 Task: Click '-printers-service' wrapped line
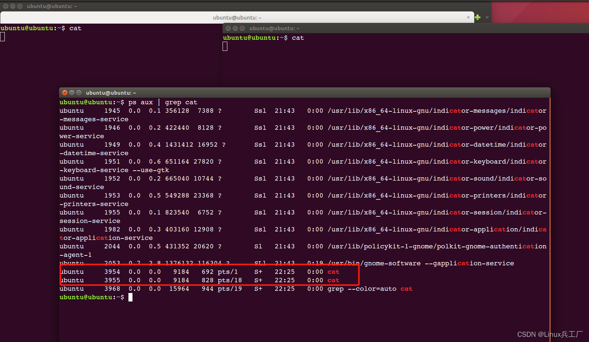94,204
